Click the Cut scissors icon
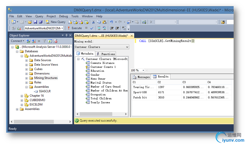Image resolution: width=246 pixels, height=145 pixels. (x=93, y=22)
